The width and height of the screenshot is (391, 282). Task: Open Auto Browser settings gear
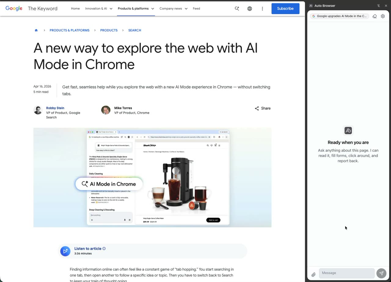click(383, 16)
